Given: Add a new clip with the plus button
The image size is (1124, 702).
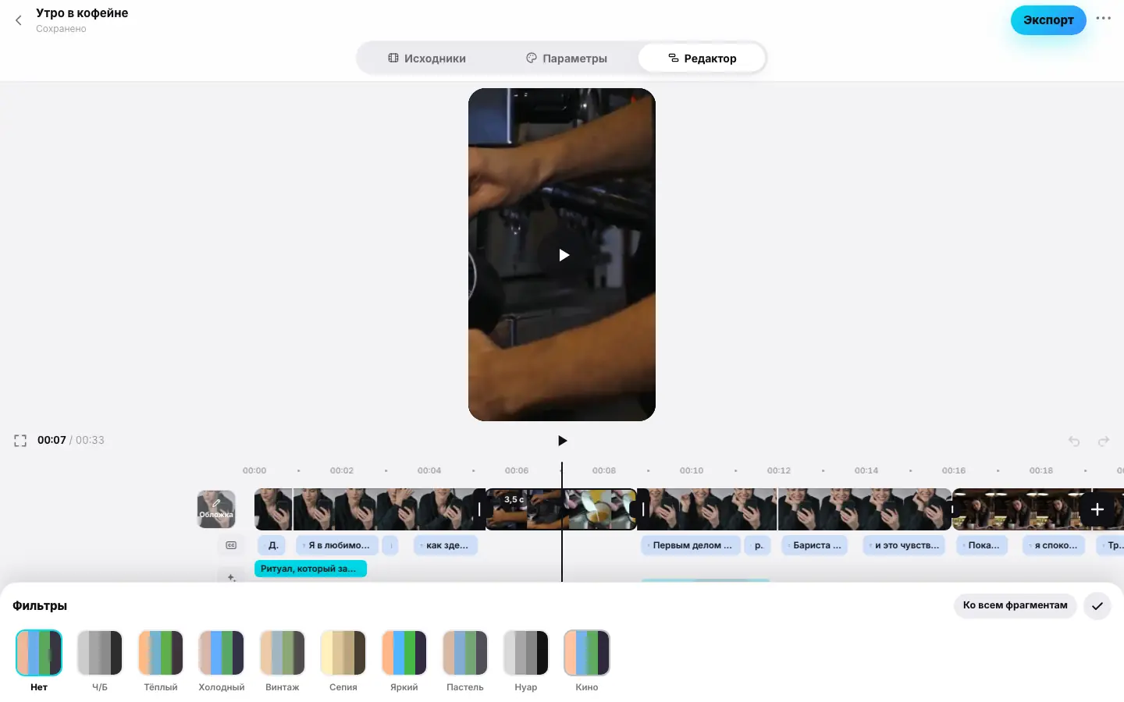Looking at the screenshot, I should (x=1097, y=509).
